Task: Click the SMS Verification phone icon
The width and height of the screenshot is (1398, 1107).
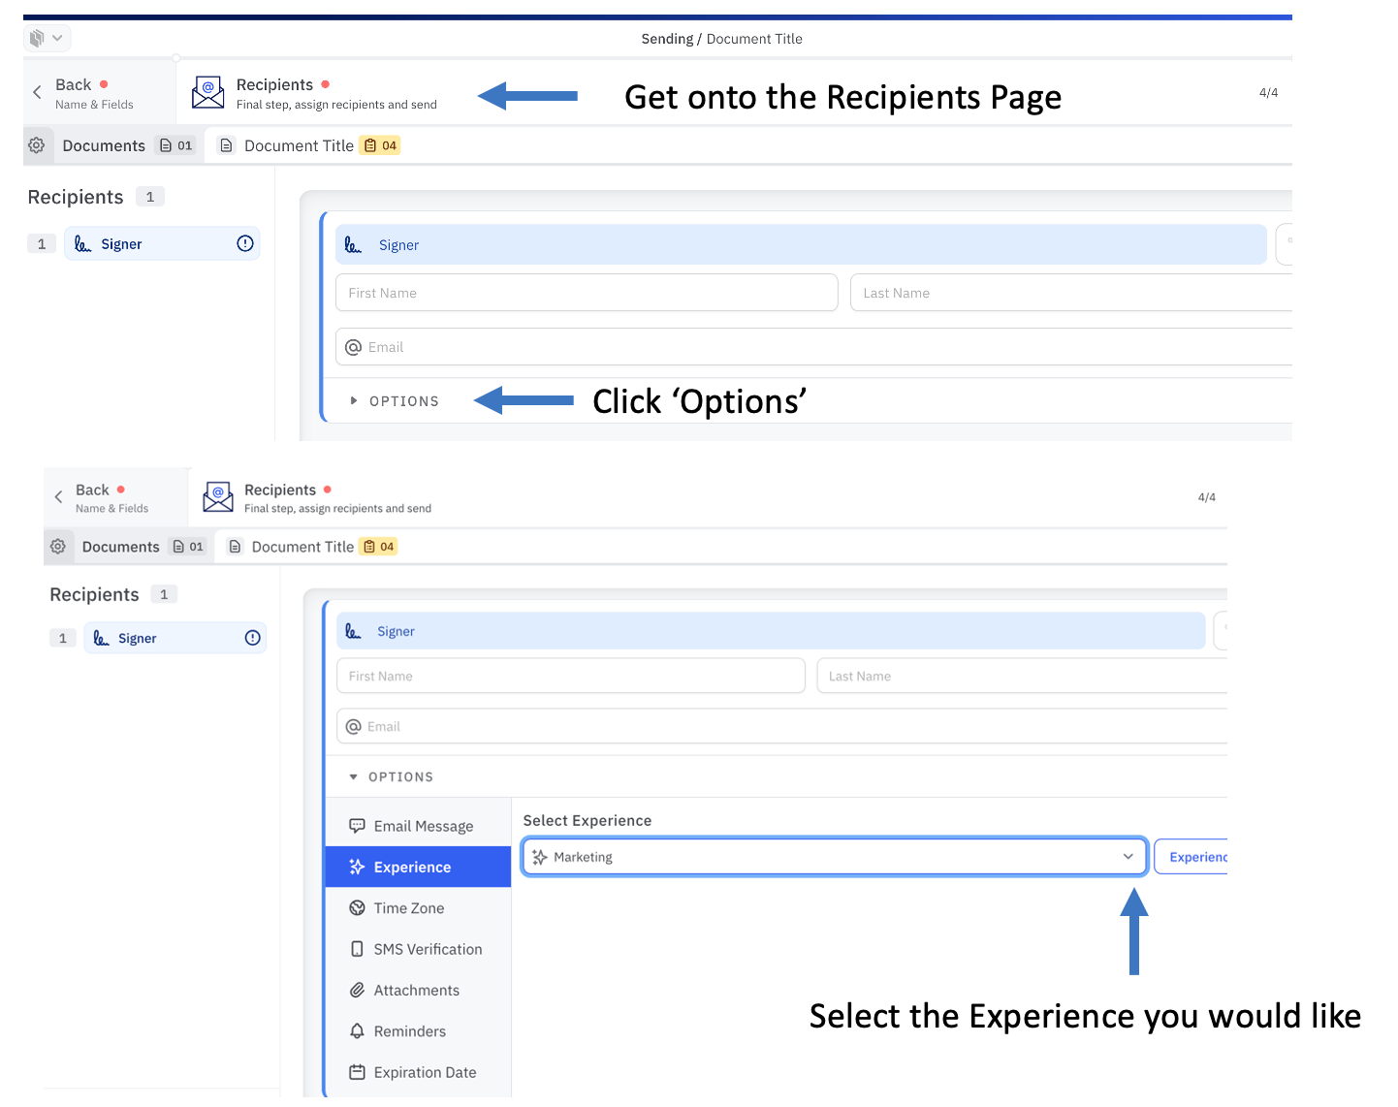Action: 357,948
